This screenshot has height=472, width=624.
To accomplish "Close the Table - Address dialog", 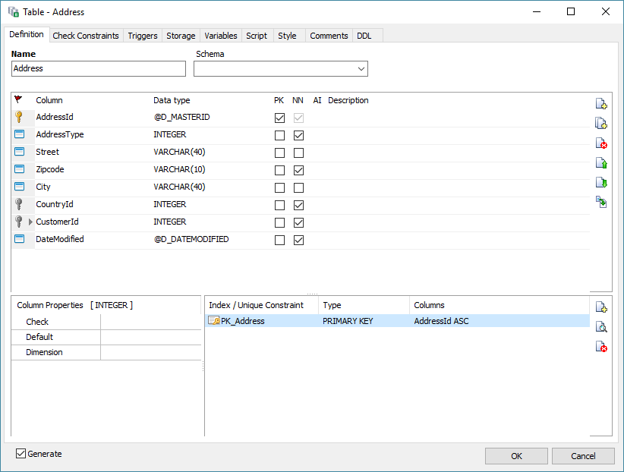I will click(605, 11).
